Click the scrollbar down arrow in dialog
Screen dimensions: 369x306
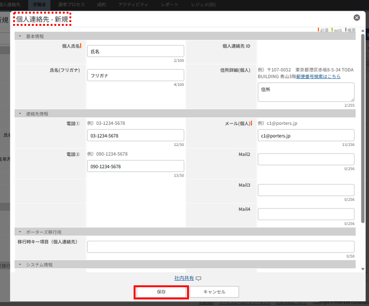tap(362, 269)
